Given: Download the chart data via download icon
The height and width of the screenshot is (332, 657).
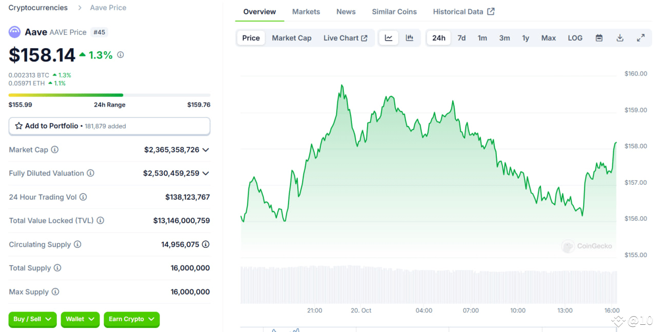Looking at the screenshot, I should [x=620, y=37].
